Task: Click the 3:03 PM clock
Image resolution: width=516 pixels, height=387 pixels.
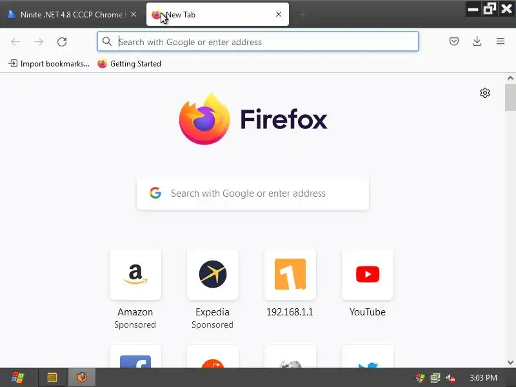Action: click(483, 377)
